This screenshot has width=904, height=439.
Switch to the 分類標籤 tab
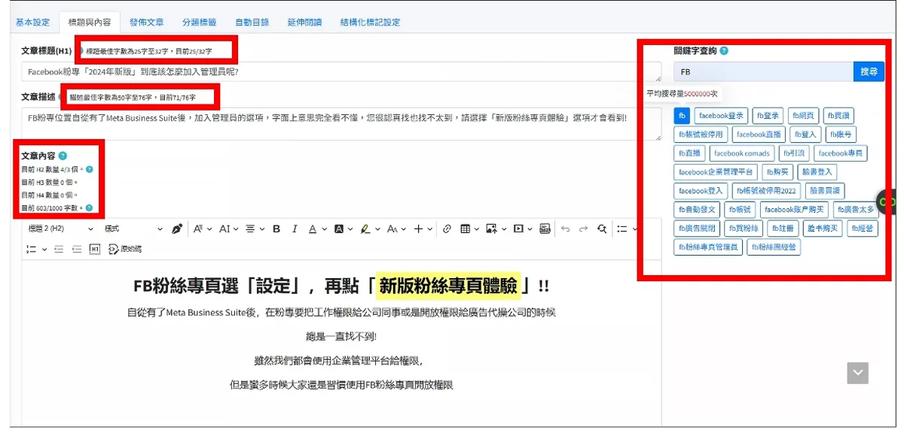click(x=199, y=22)
